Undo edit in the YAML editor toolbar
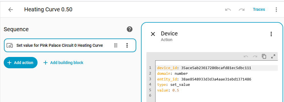284x102 pixels. (246, 56)
